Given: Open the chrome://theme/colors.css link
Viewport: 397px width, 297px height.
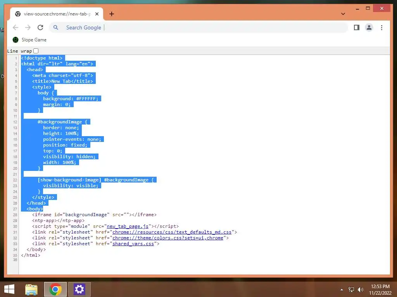Looking at the screenshot, I should 168,238.
